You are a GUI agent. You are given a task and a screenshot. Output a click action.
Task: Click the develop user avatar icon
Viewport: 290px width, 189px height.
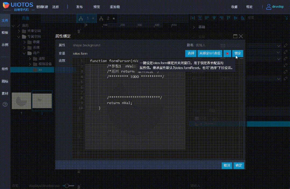[x=268, y=6]
